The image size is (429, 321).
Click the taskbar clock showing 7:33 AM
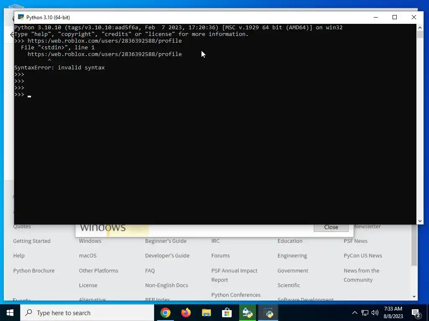[393, 313]
